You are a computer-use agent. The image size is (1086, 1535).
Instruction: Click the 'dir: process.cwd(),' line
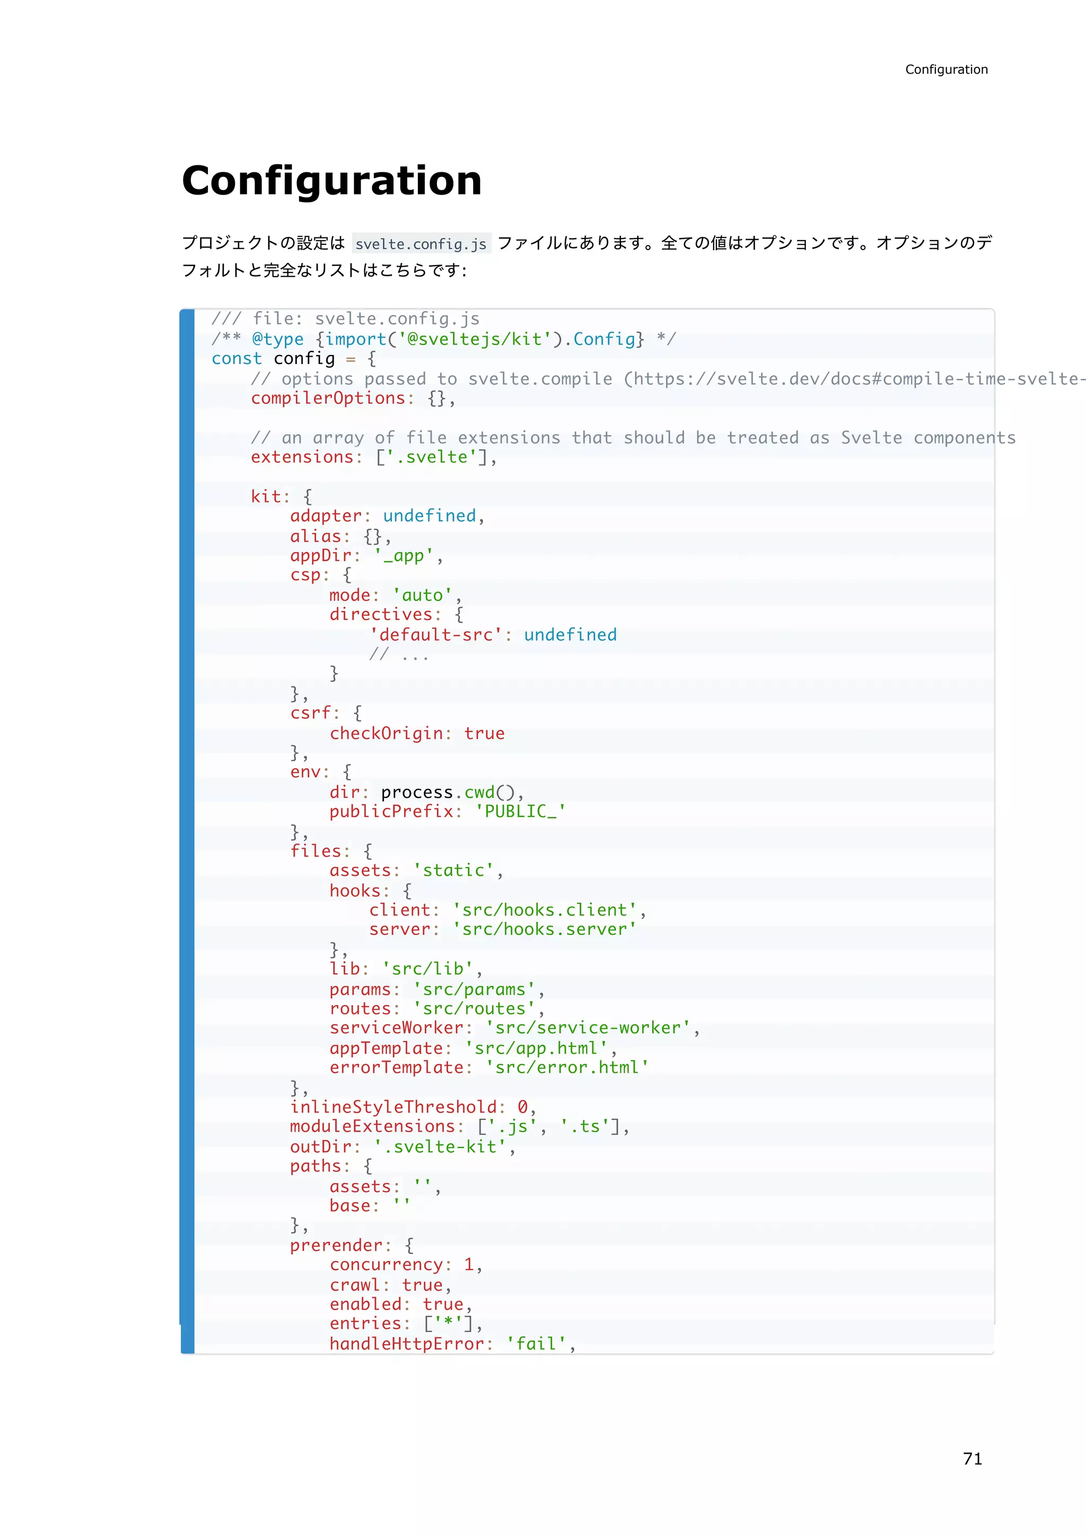click(427, 792)
